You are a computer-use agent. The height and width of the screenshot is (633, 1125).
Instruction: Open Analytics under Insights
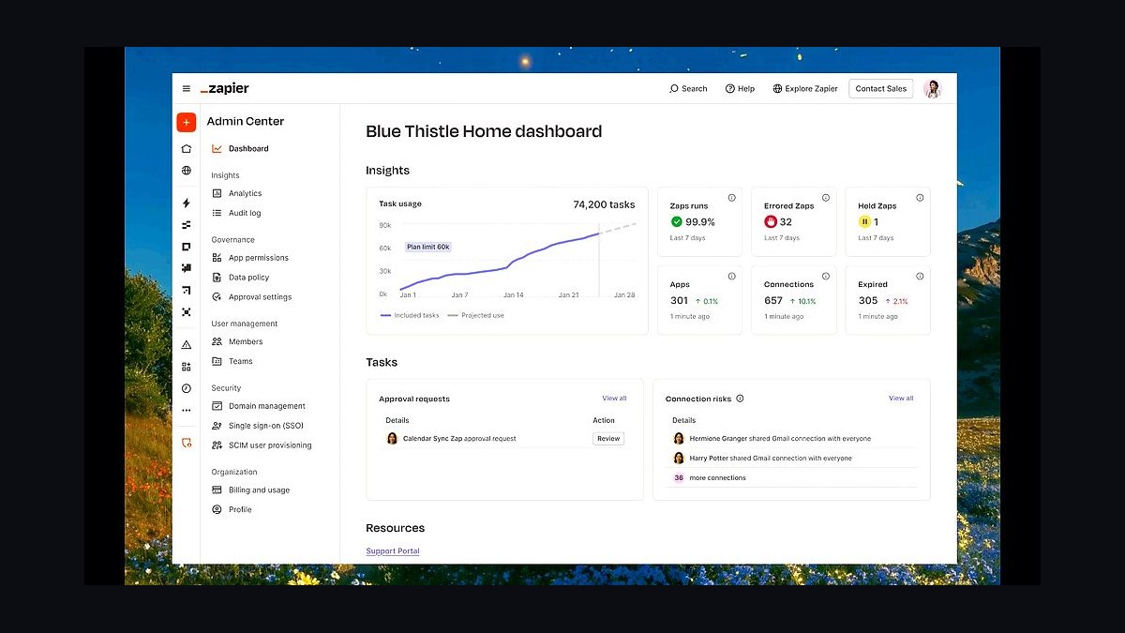pos(237,193)
